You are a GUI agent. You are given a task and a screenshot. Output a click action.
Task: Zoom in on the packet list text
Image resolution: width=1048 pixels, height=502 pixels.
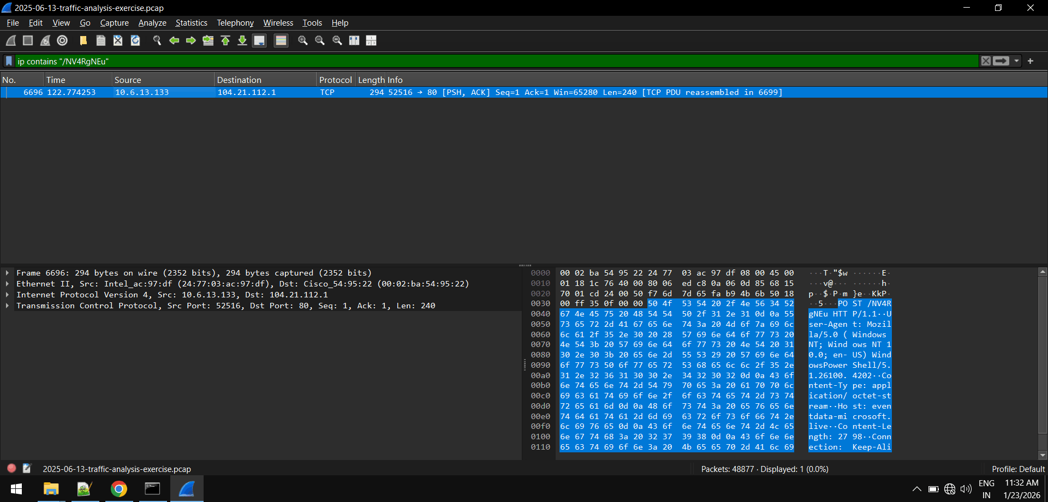[x=303, y=40]
